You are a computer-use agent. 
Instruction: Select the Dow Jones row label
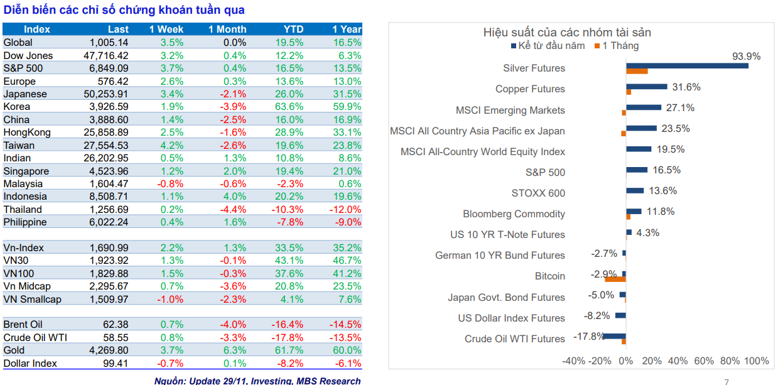[x=28, y=55]
